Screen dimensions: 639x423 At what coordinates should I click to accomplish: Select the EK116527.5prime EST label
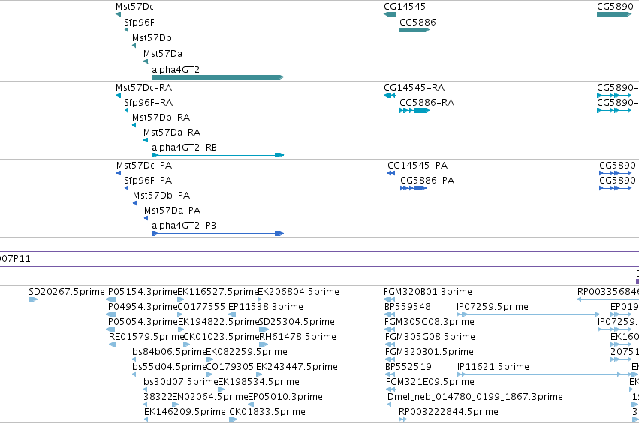point(218,292)
